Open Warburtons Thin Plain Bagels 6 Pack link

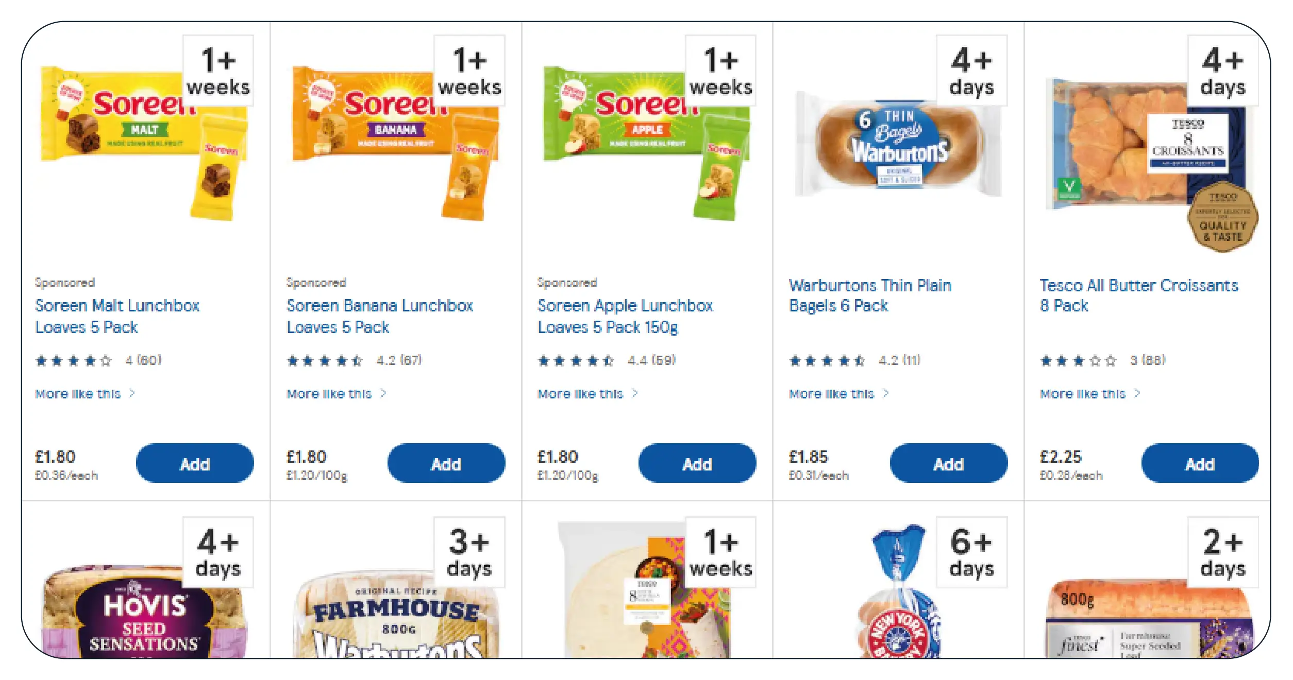tap(870, 295)
